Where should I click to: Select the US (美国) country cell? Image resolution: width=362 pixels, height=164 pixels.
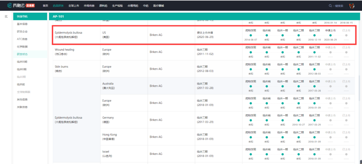point(124,35)
